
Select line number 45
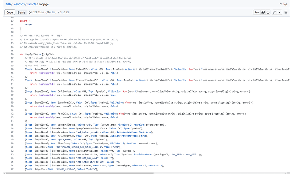[x=12, y=125]
